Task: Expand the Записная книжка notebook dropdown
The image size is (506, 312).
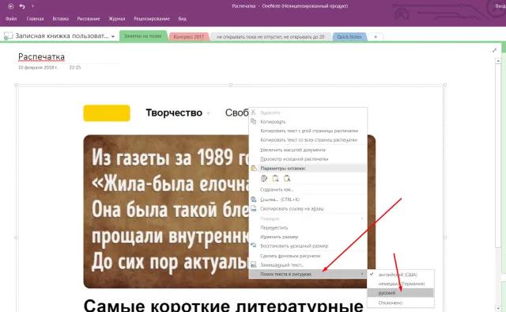Action: (113, 36)
